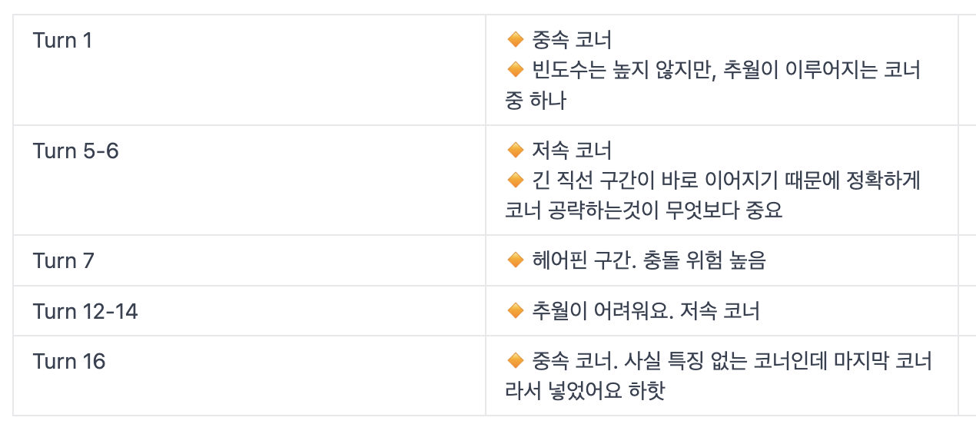Select the diamond icon before '헤어핀 구간'
This screenshot has height=424, width=976.
point(515,261)
